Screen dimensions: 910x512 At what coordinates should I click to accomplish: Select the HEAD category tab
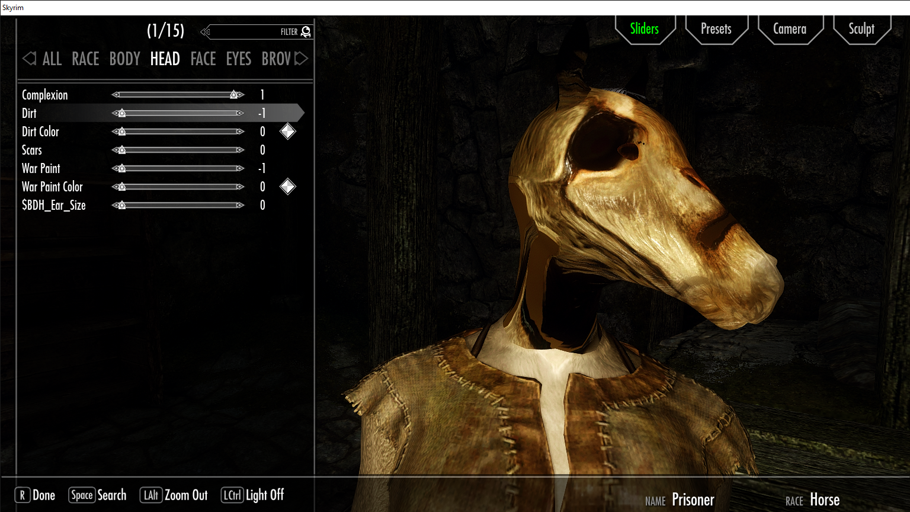(x=165, y=59)
